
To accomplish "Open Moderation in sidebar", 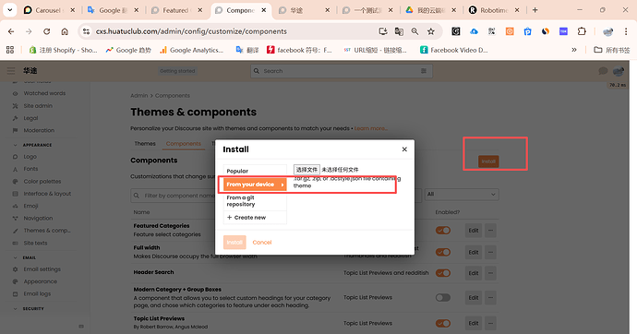I will [39, 130].
